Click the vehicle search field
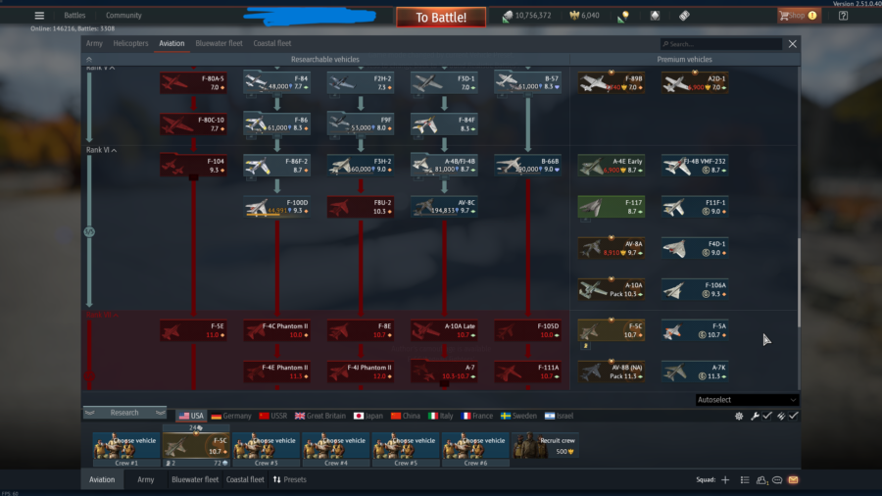 coord(721,44)
